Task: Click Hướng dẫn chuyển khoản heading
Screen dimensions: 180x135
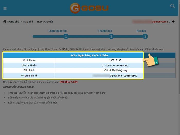Action: 19,87
